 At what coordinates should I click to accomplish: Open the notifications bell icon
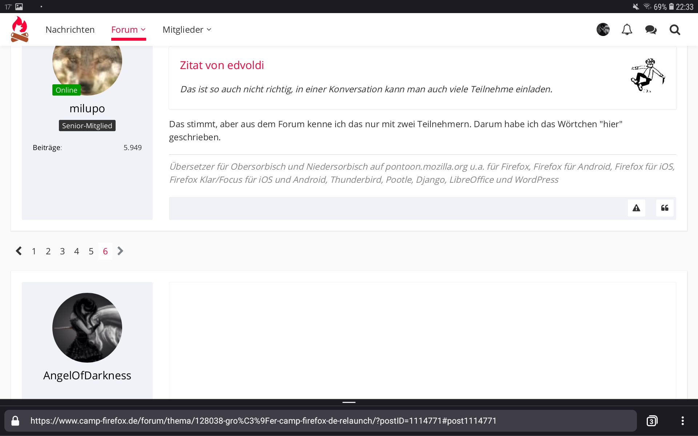(x=627, y=29)
